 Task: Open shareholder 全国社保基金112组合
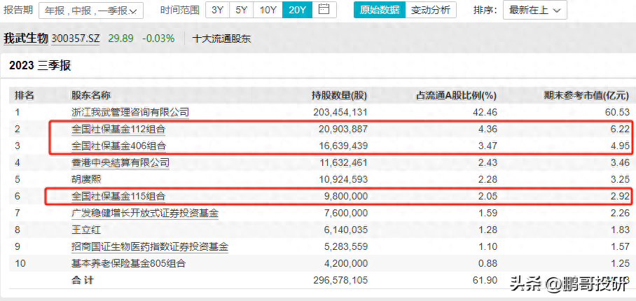(118, 129)
